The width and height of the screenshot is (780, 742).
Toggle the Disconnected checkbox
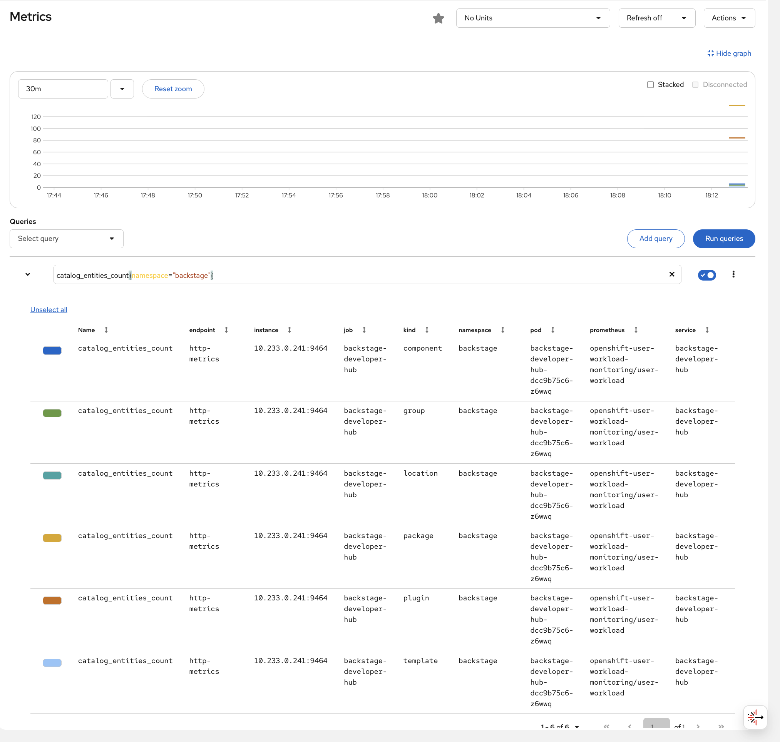(695, 85)
